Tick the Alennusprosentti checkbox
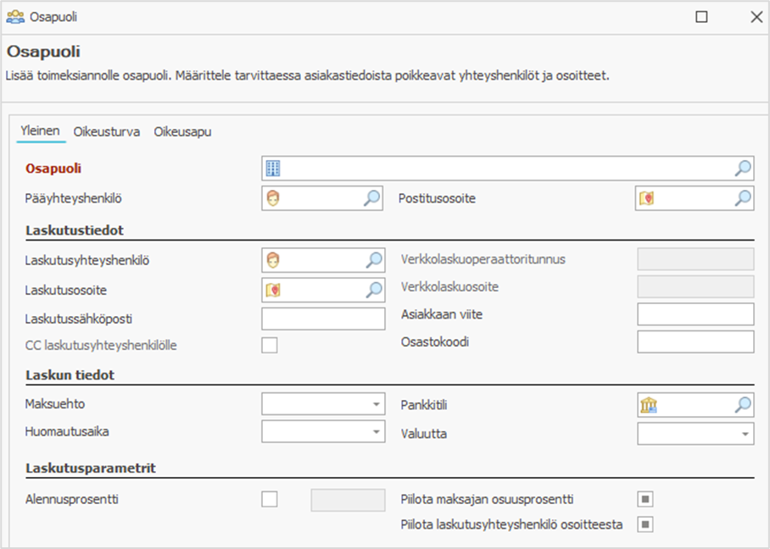The height and width of the screenshot is (549, 770). click(270, 499)
